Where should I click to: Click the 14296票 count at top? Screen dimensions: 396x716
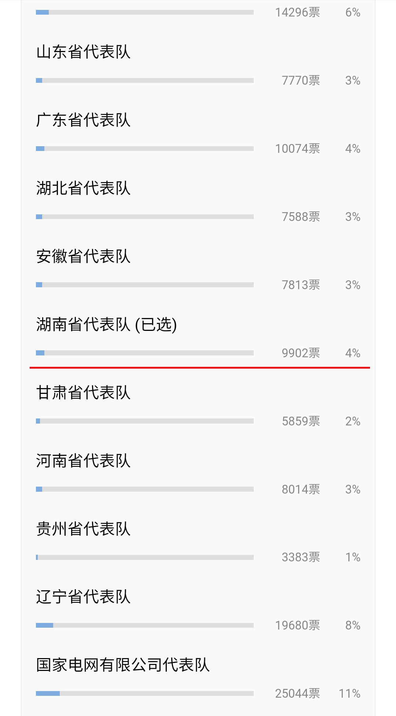(297, 13)
